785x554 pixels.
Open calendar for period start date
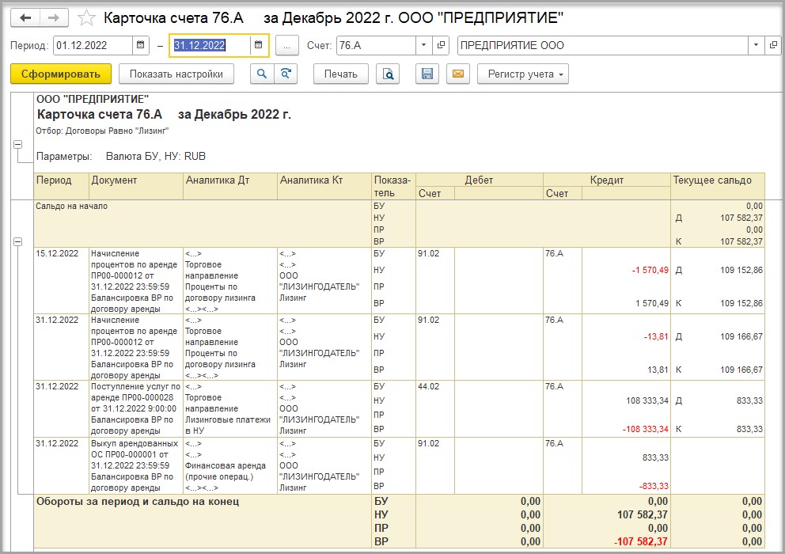(x=141, y=45)
